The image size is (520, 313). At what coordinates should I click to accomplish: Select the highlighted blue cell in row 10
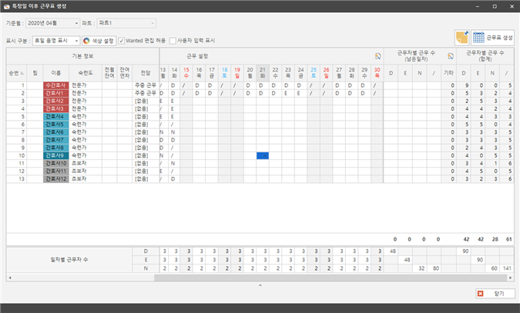point(262,155)
